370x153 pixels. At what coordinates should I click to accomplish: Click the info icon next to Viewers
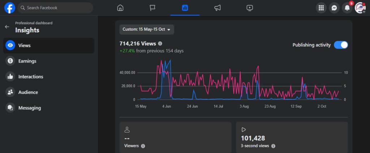click(x=143, y=146)
